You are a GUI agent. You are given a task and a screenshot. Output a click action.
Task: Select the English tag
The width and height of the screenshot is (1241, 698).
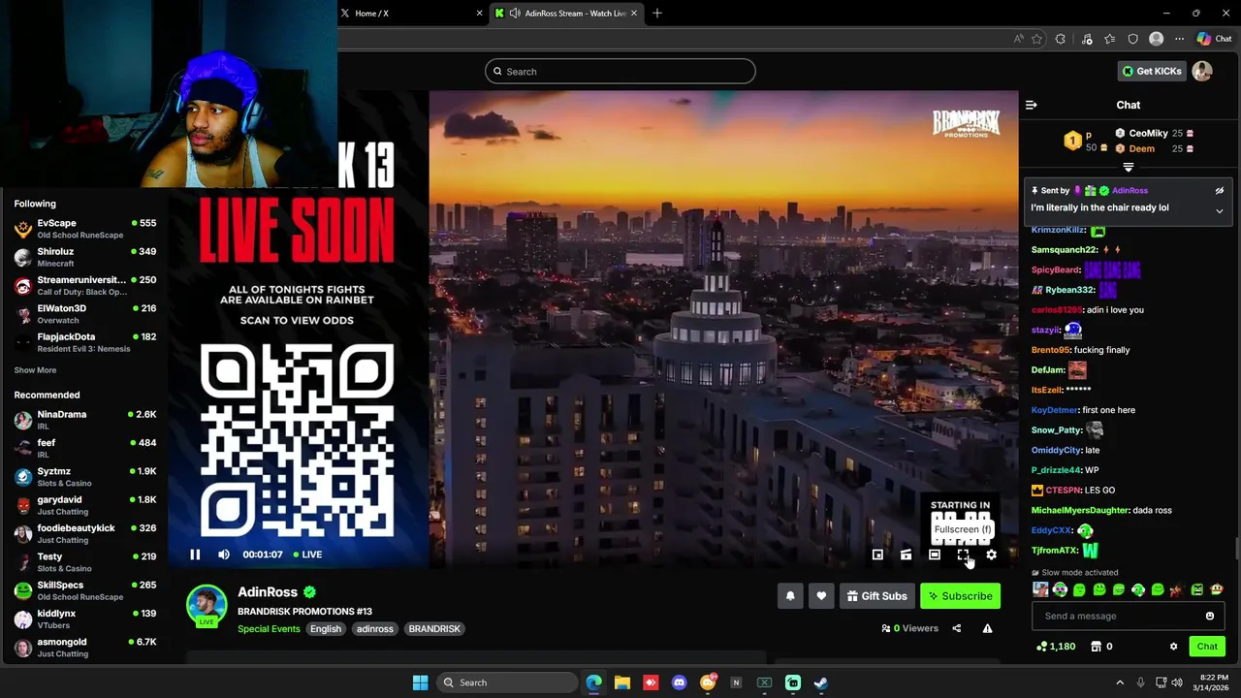coord(326,629)
